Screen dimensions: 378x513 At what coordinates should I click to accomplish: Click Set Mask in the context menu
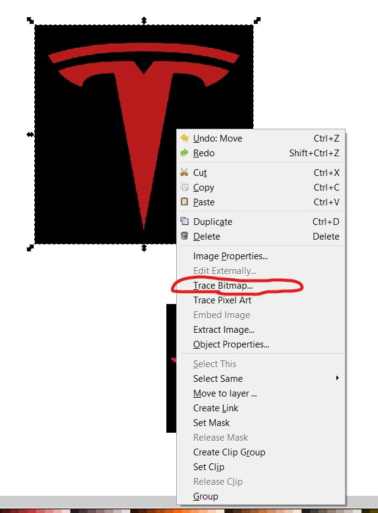pos(212,423)
